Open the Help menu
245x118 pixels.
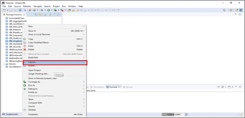[x=81, y=6]
